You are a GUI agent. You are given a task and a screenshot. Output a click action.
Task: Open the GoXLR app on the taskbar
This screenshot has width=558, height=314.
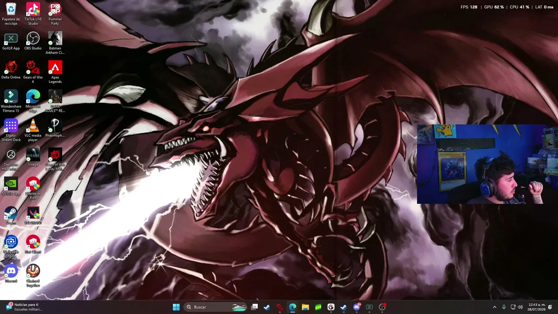point(369,307)
